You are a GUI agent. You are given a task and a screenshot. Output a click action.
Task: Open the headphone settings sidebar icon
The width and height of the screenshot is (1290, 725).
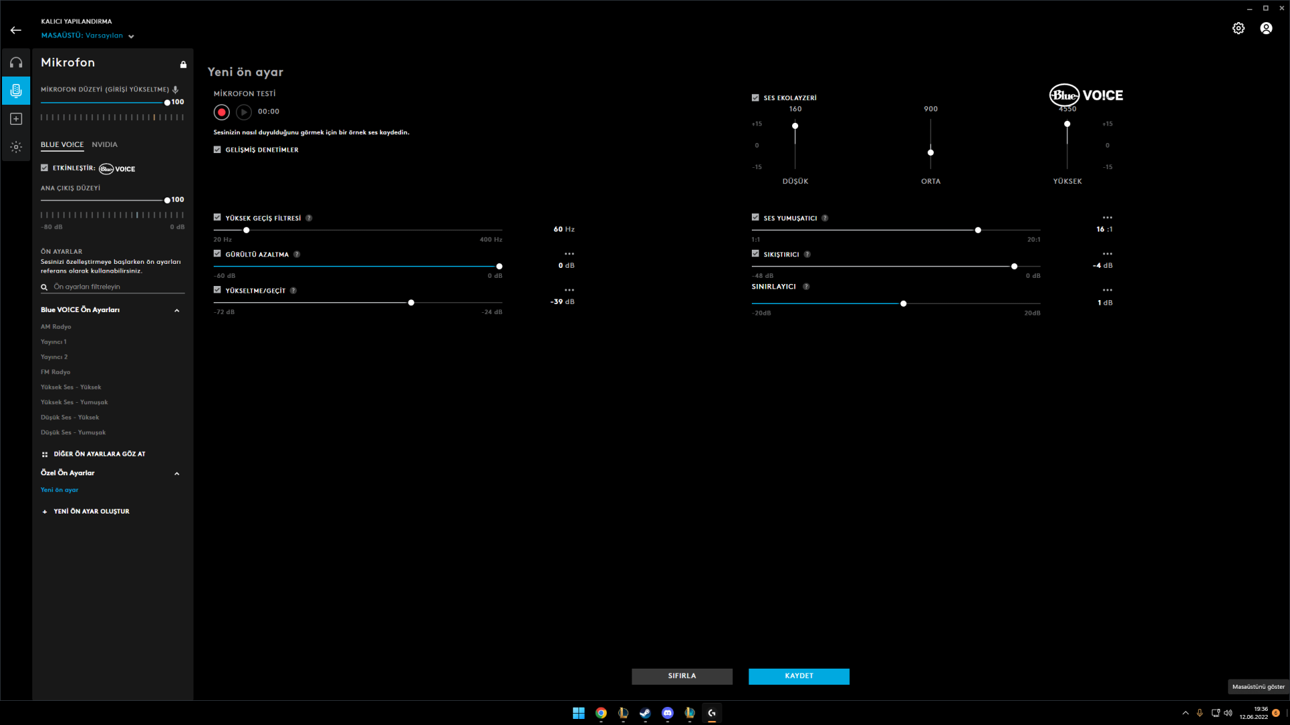(16, 62)
